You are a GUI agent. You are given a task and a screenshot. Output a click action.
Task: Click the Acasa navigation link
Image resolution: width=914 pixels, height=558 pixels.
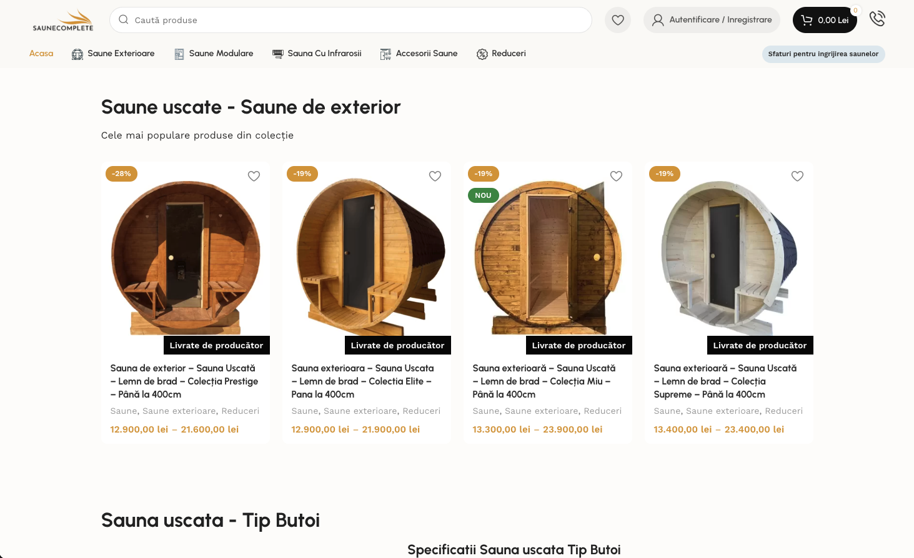pos(41,54)
